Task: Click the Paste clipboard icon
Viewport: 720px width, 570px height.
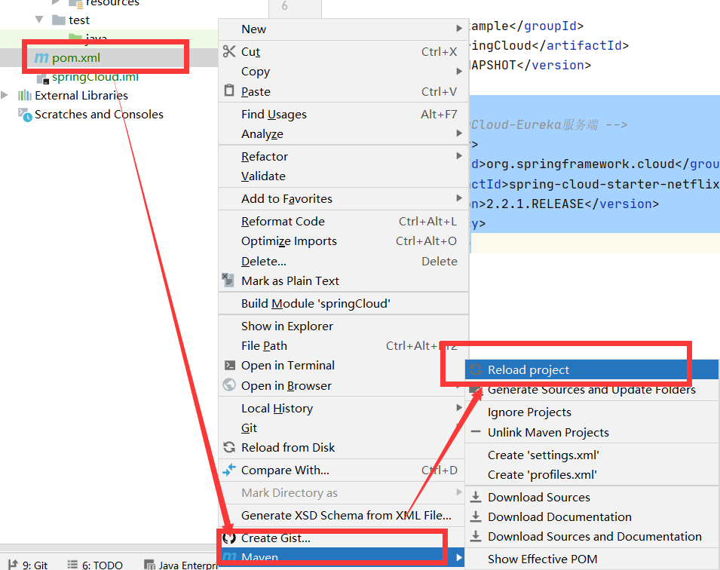Action: pos(229,90)
